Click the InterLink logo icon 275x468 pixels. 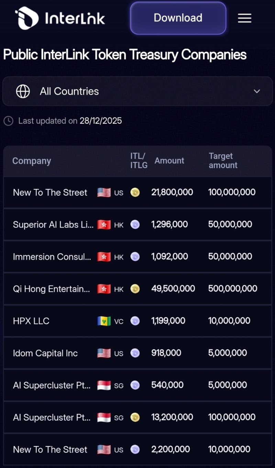tap(26, 18)
